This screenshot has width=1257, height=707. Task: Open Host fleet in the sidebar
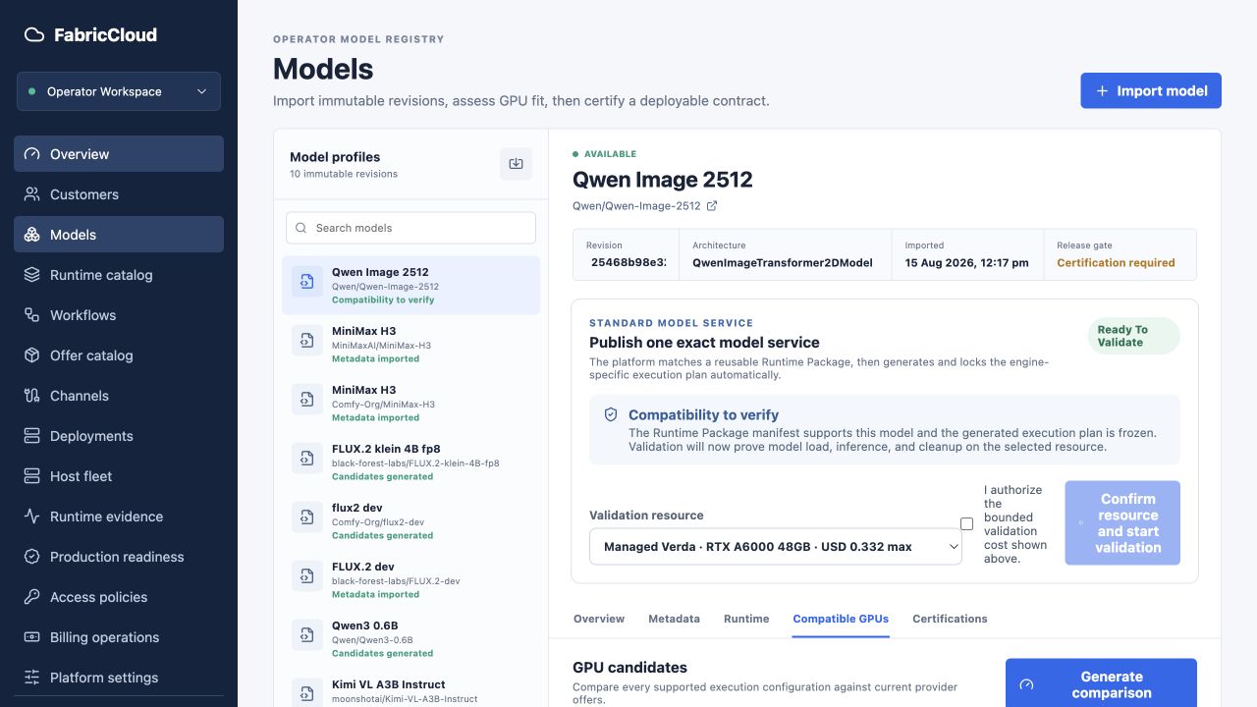(x=119, y=476)
